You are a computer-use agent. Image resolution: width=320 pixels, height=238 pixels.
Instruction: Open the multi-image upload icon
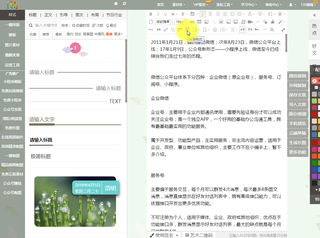(235, 22)
